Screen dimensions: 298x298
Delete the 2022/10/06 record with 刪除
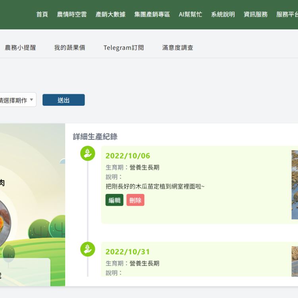135,200
